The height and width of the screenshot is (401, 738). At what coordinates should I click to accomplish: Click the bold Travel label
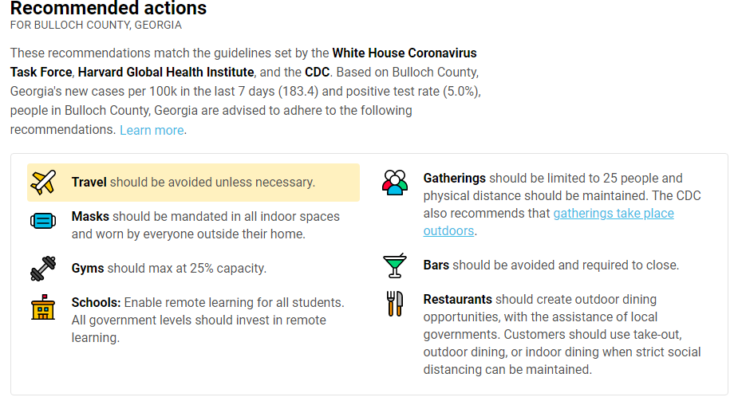point(89,183)
